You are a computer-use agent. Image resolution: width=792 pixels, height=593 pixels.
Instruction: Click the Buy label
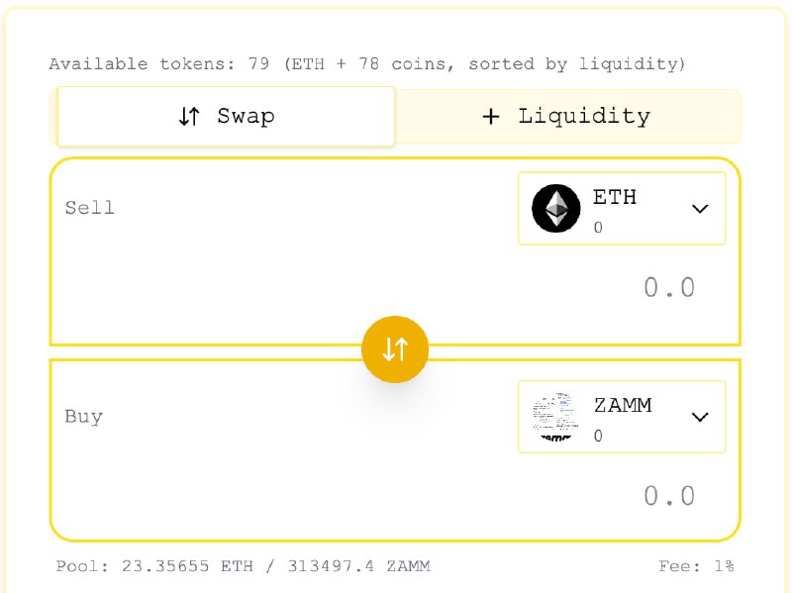(x=84, y=416)
